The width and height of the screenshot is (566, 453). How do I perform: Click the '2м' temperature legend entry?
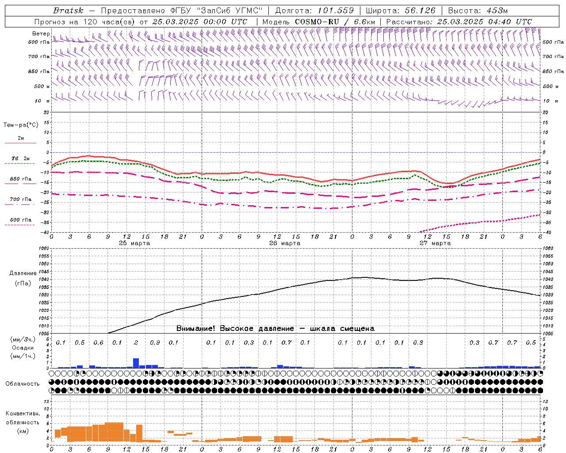pos(21,138)
